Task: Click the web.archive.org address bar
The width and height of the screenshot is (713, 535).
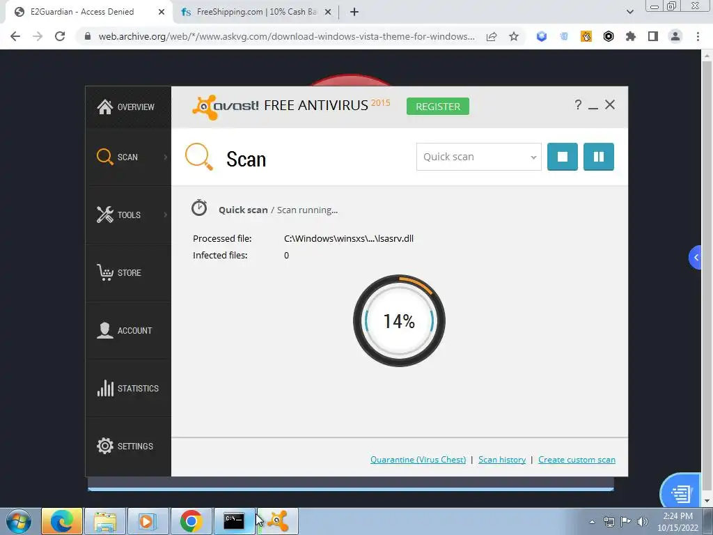Action: click(x=286, y=36)
